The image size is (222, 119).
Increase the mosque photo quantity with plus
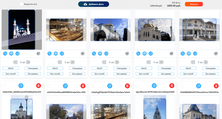28,62
